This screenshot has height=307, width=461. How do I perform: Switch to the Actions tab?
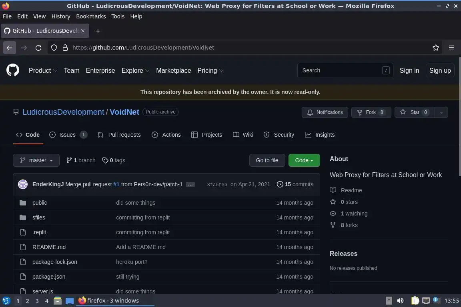pos(166,135)
